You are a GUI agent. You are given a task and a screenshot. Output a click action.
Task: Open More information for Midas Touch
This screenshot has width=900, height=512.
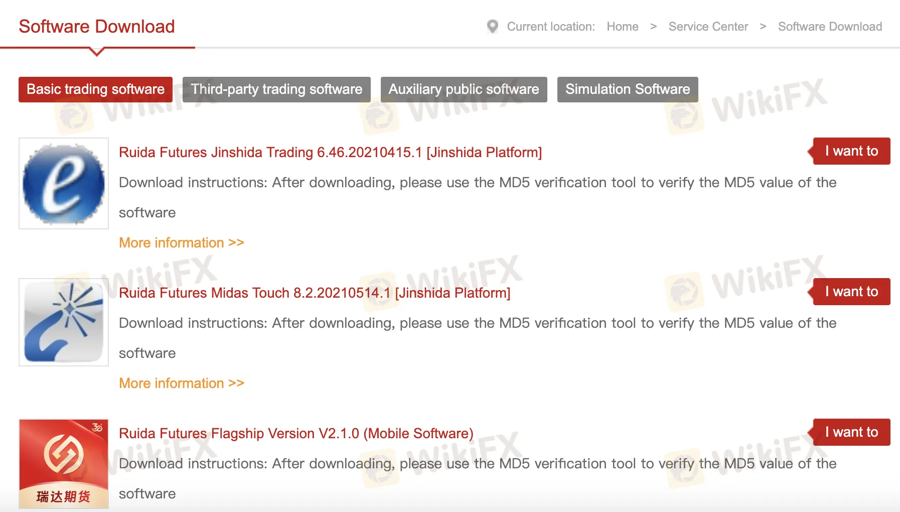(x=181, y=383)
